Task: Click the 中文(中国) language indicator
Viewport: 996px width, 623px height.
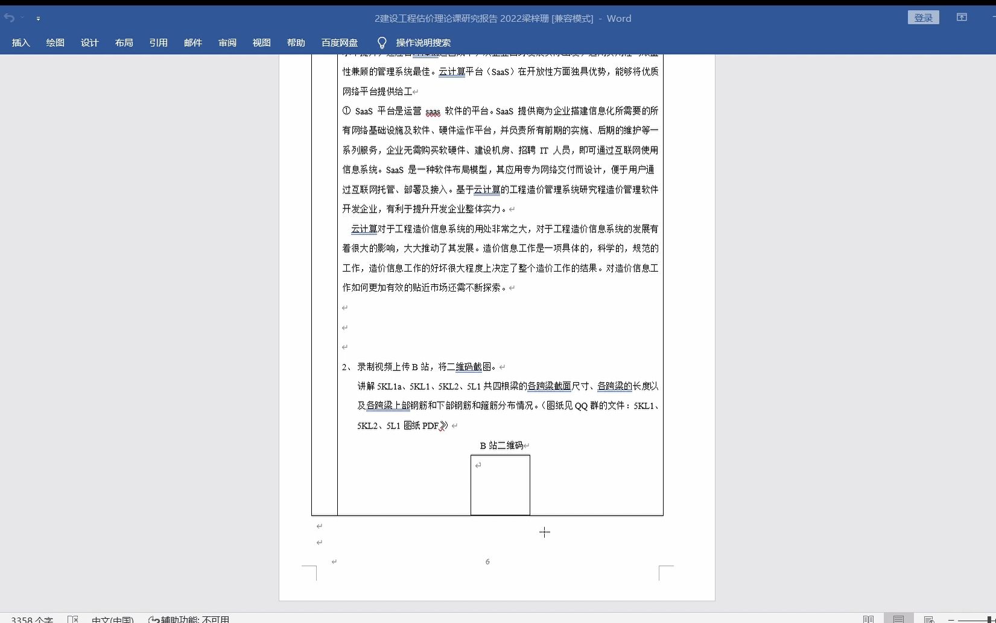Action: click(112, 619)
